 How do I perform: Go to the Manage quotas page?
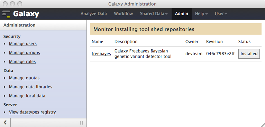click(x=24, y=78)
